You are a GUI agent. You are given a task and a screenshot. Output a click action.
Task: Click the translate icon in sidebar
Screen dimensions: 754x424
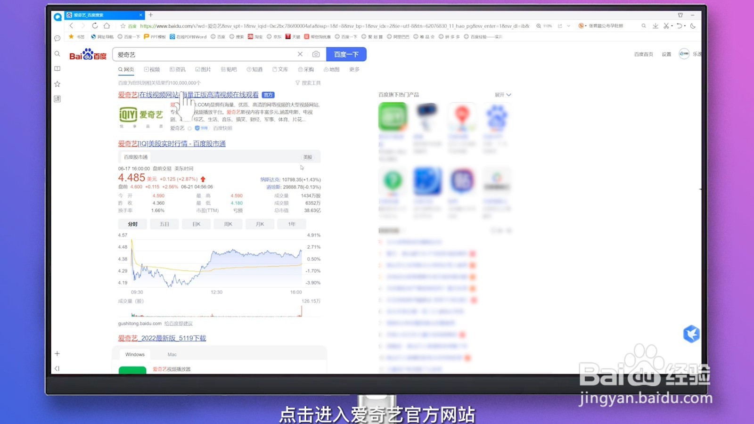coord(57,99)
